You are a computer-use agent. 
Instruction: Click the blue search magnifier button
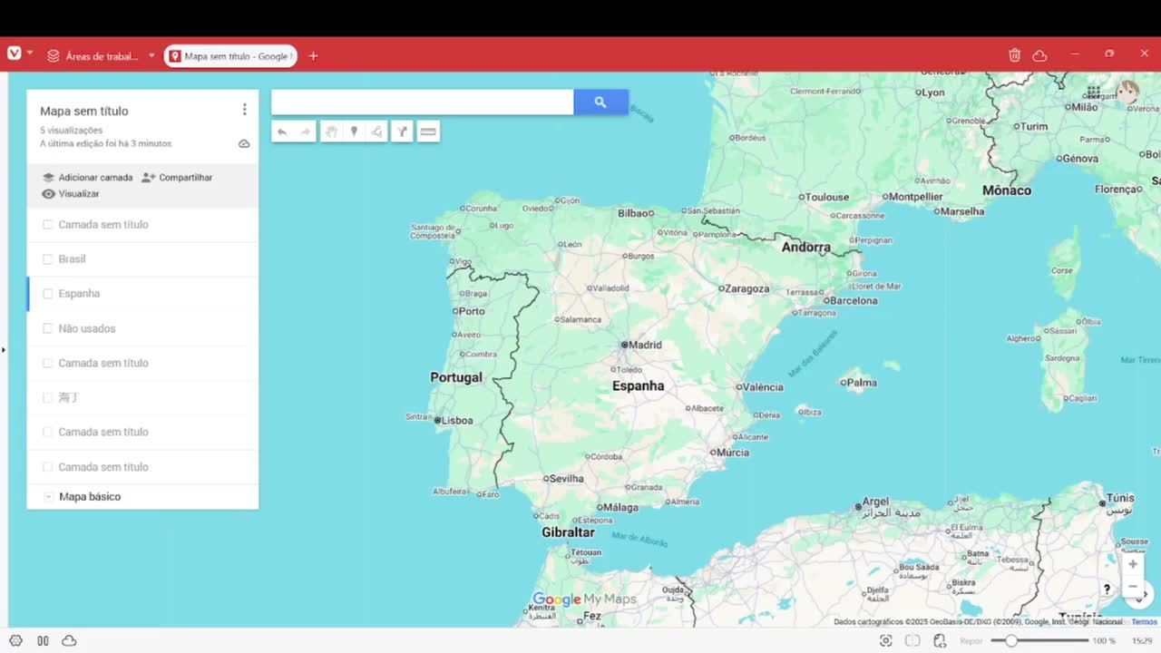[600, 102]
